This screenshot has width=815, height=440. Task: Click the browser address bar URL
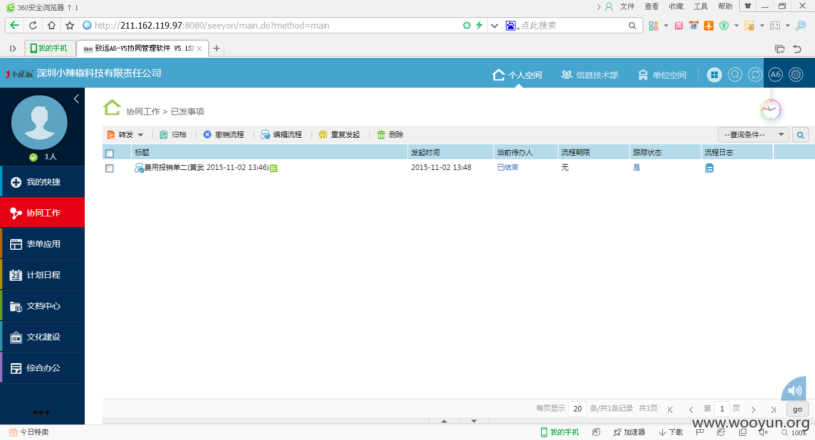212,26
